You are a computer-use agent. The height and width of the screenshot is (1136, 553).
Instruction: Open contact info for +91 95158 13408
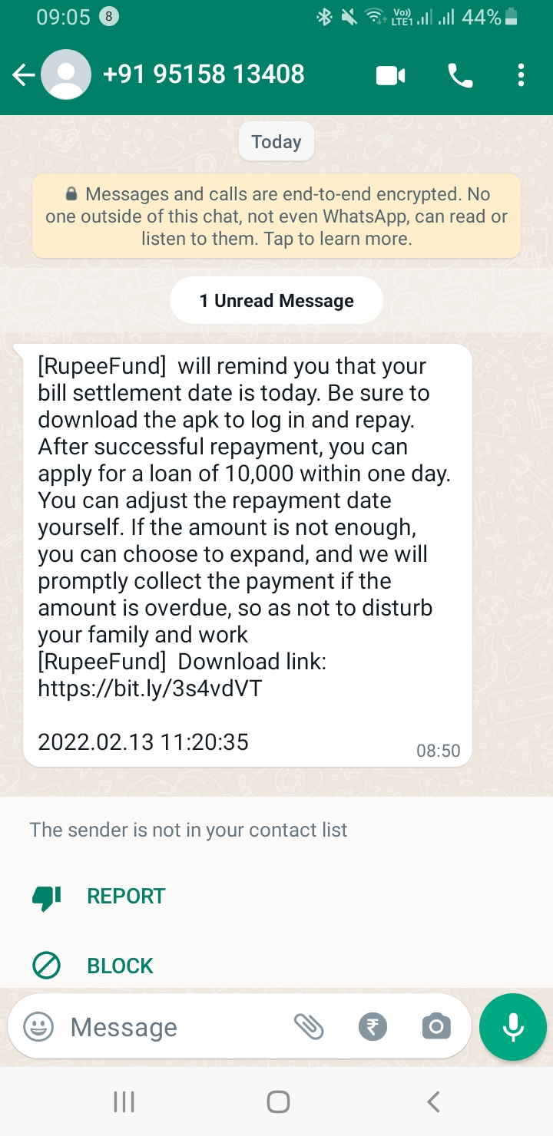click(204, 74)
